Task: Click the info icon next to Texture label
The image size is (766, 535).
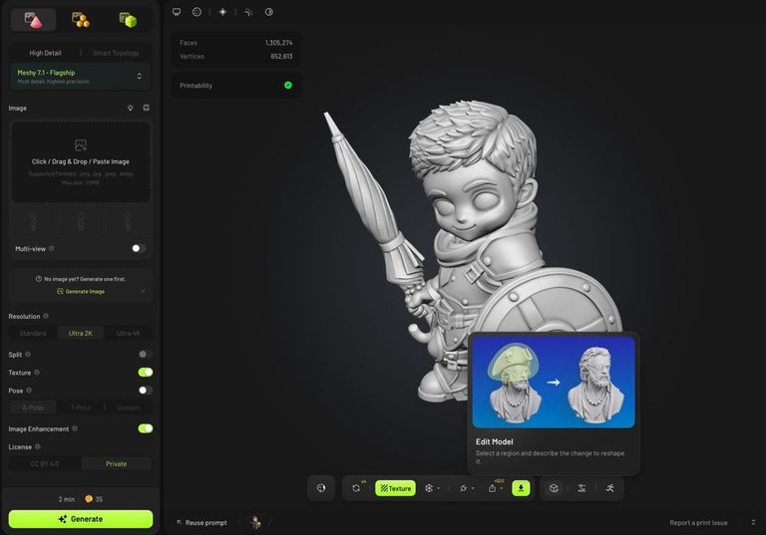Action: [x=37, y=373]
